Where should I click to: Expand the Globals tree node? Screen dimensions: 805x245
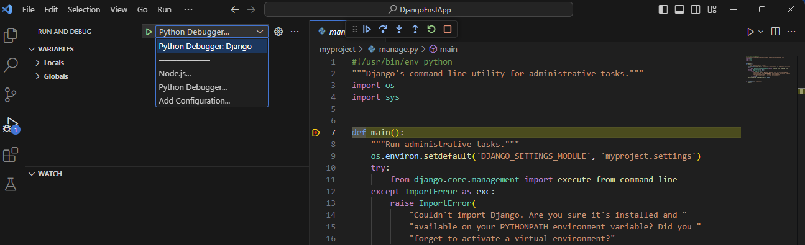coord(38,76)
